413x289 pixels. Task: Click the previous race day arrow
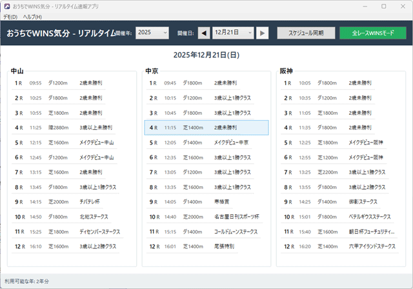click(203, 33)
